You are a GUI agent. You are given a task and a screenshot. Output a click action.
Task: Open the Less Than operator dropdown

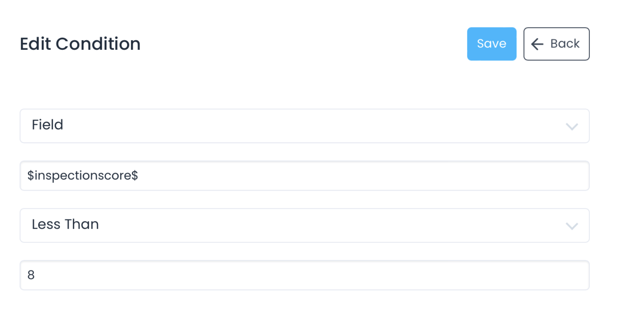[304, 225]
